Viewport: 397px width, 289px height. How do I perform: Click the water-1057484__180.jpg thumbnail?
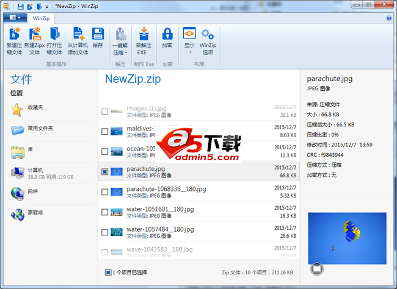coord(117,232)
